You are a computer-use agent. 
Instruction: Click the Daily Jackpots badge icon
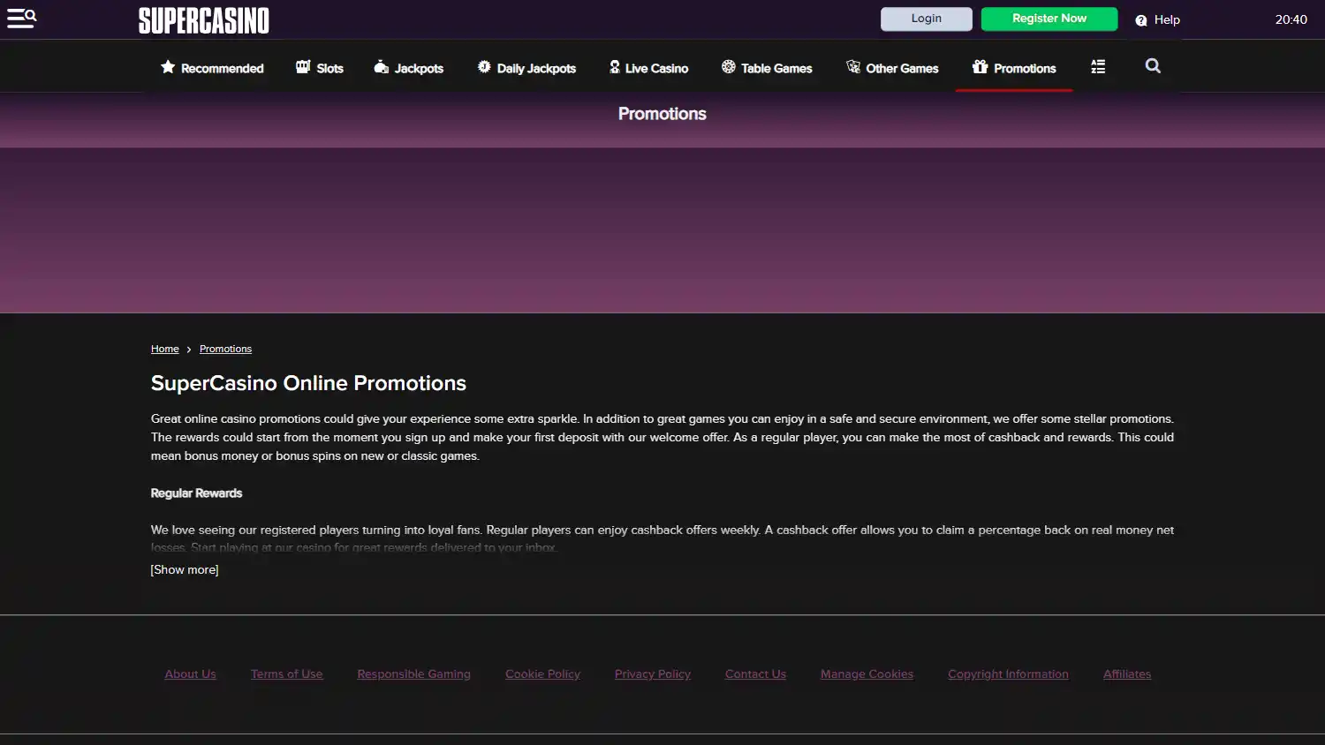(484, 67)
